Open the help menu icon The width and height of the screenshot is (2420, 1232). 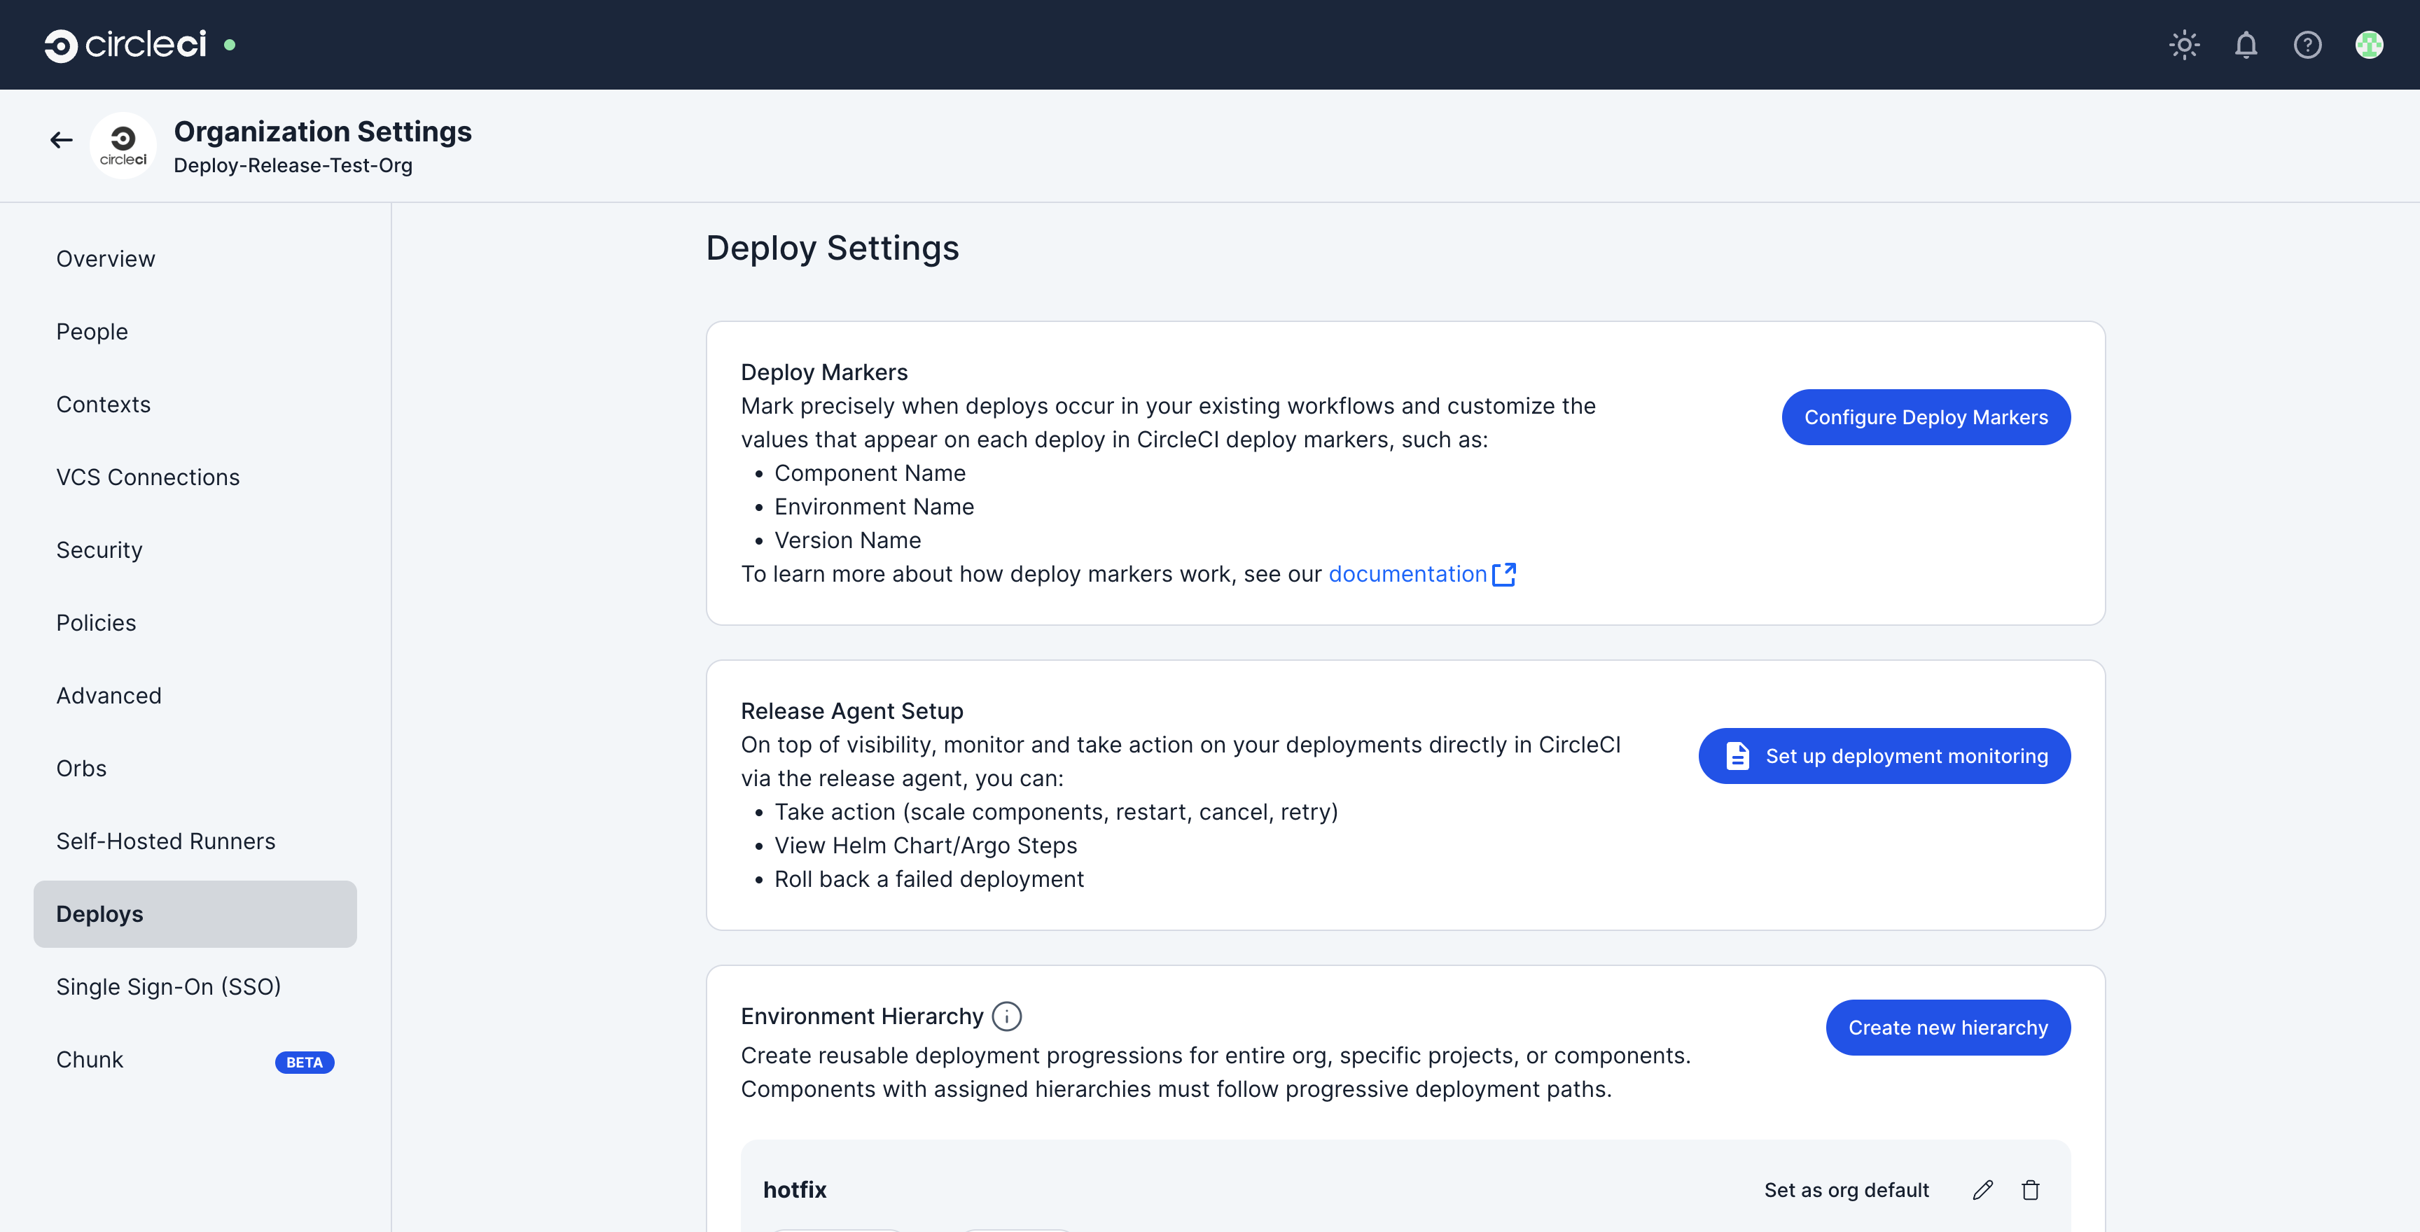pos(2308,44)
